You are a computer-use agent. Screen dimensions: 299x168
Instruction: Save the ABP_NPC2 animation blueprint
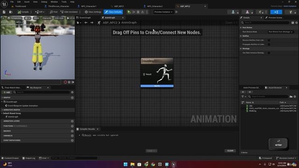pos(4,12)
